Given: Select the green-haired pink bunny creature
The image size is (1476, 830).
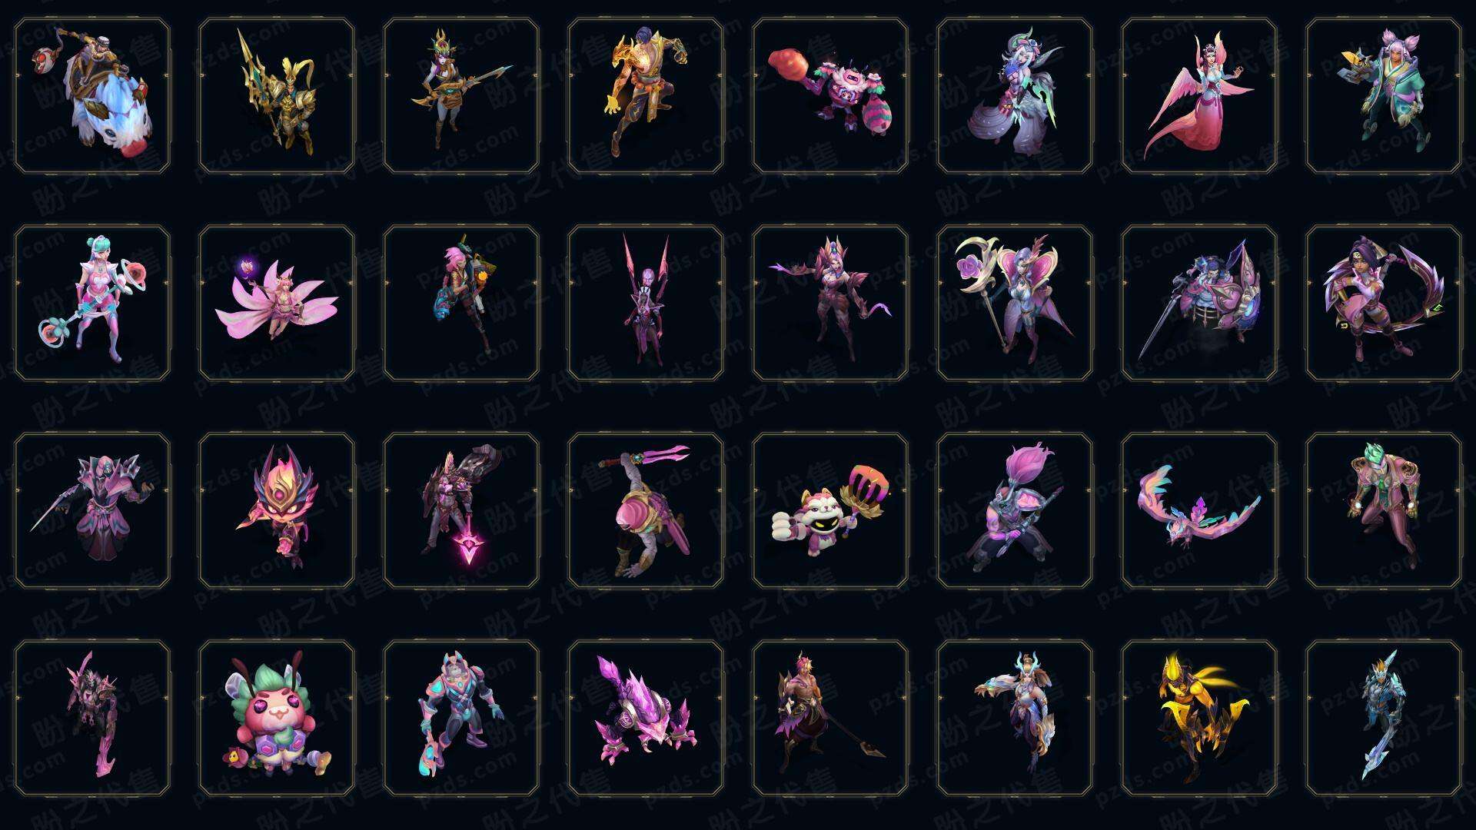Looking at the screenshot, I should [x=277, y=718].
